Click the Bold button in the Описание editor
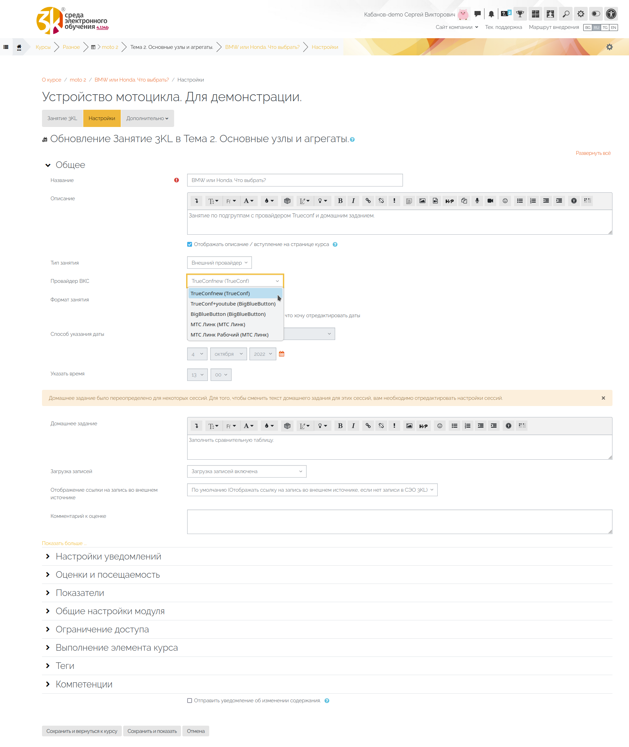 (340, 201)
